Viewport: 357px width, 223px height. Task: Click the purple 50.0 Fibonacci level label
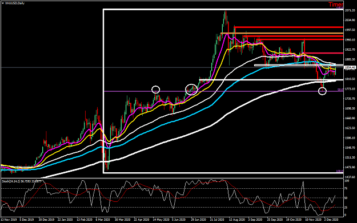(340, 90)
